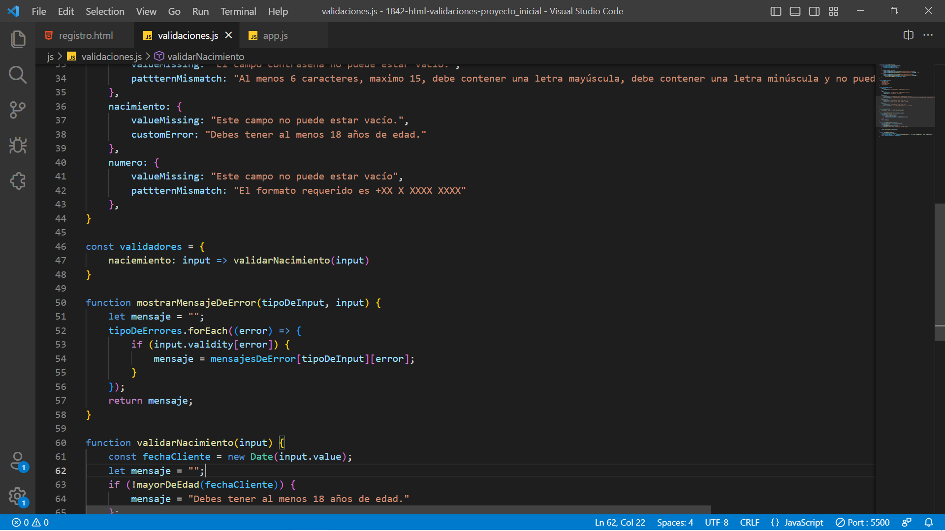Split the editor to the right

click(909, 35)
